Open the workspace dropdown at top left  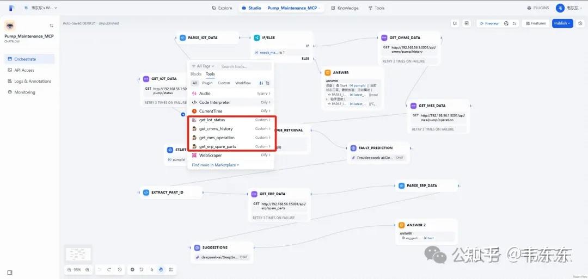coord(41,8)
